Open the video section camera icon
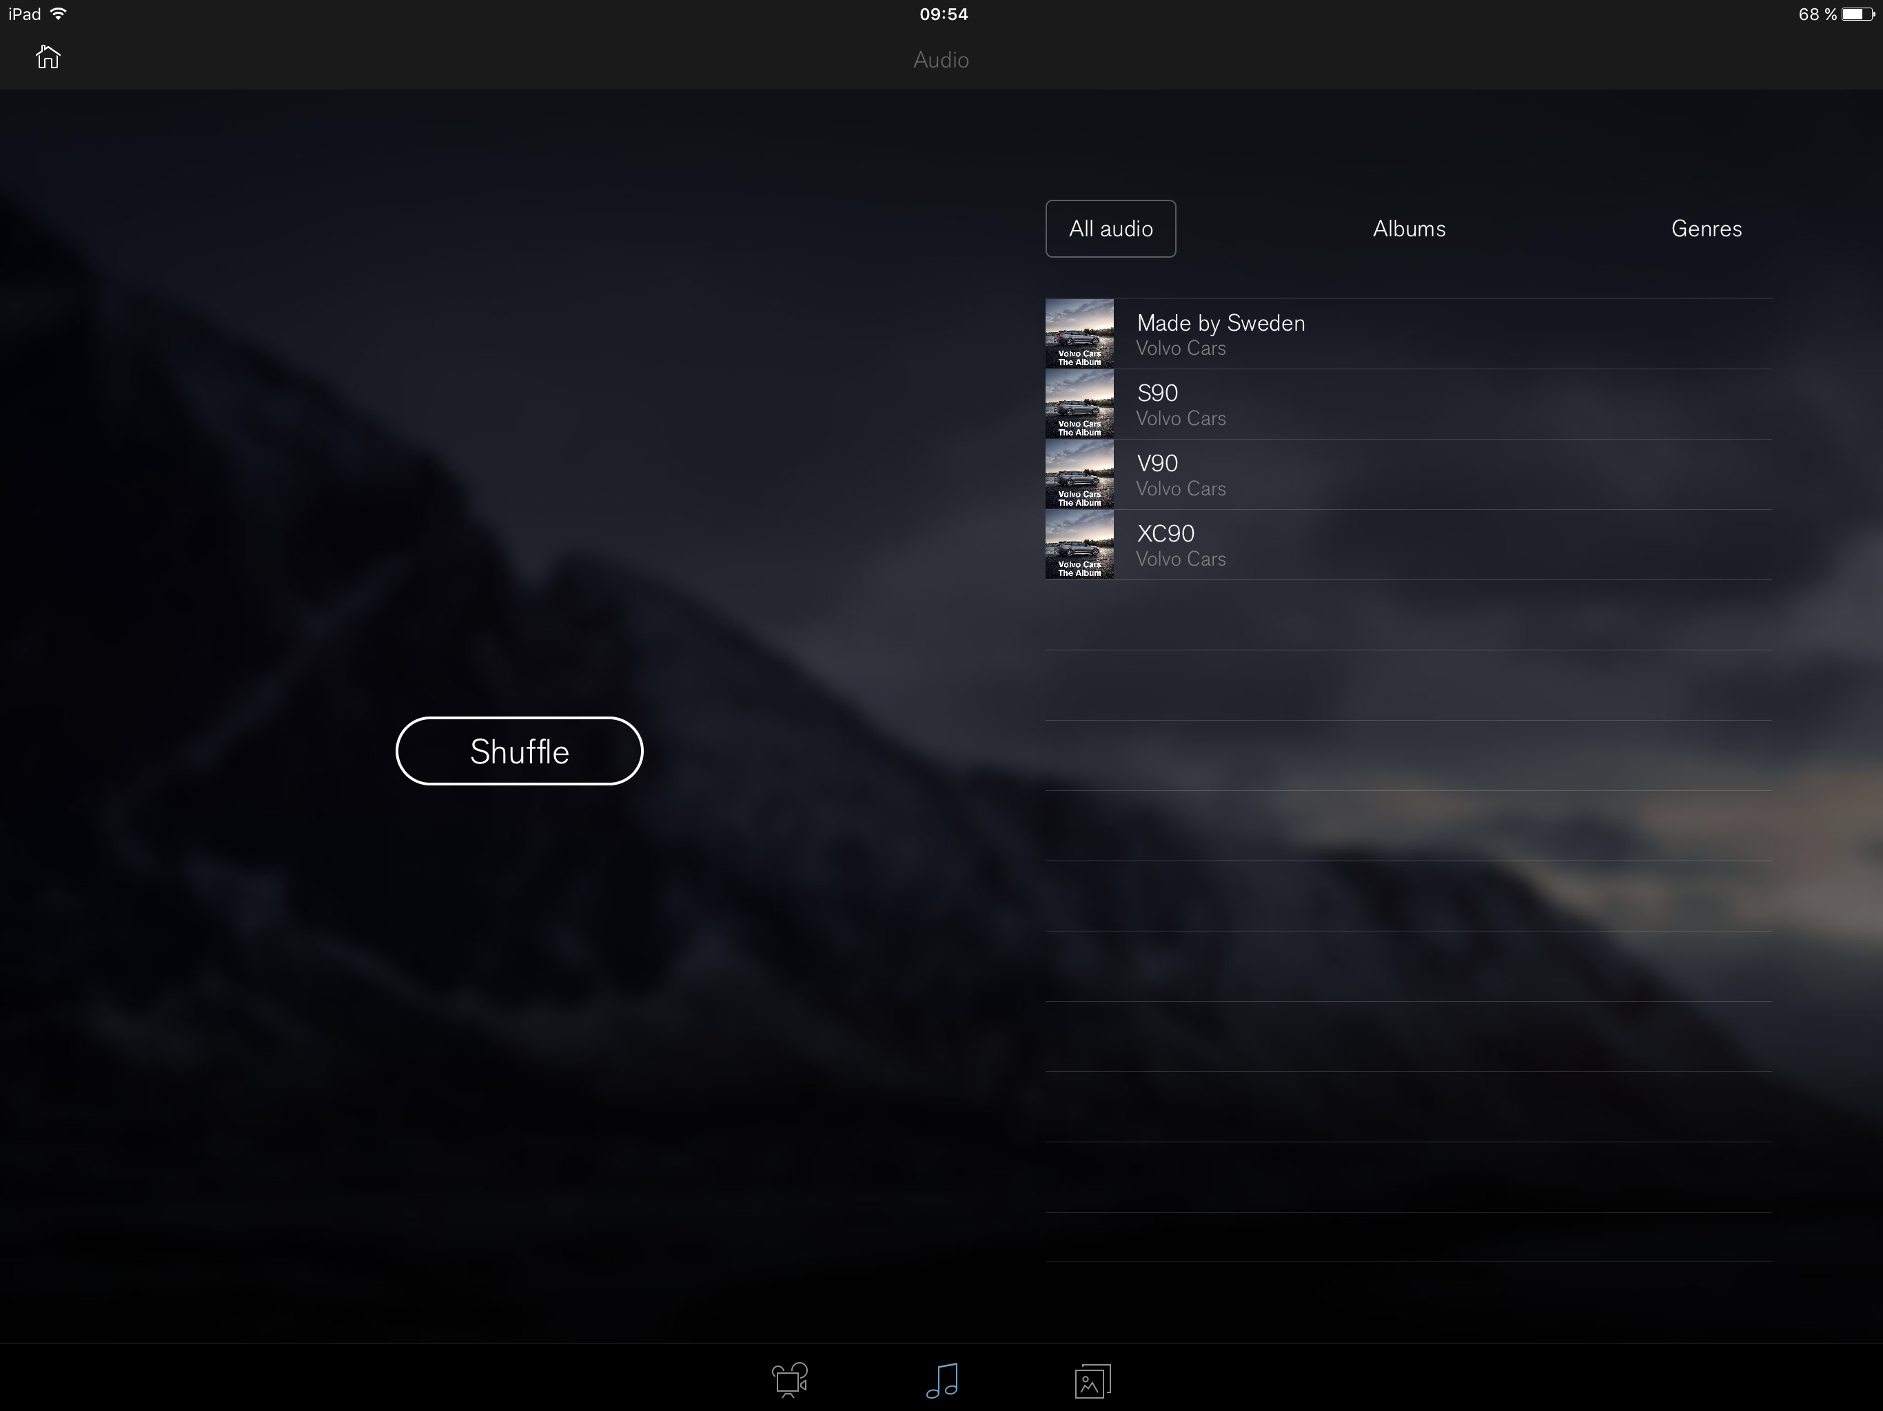This screenshot has width=1883, height=1411. 789,1381
